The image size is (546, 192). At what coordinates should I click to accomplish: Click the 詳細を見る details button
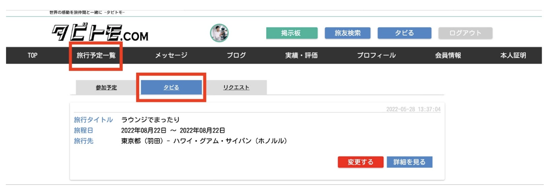[410, 162]
